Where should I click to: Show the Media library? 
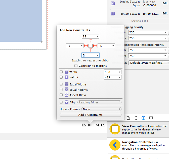coord(151,118)
